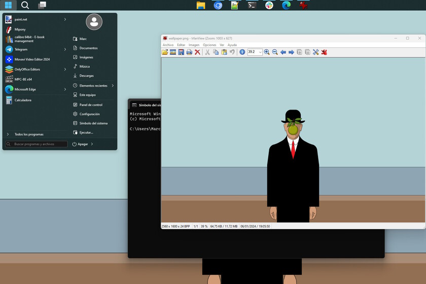The width and height of the screenshot is (426, 284).
Task: Open the Editar menu in IrfanView
Action: [x=181, y=45]
